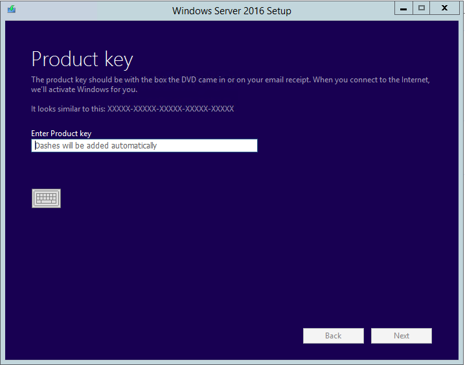
Task: Open the on-screen keyboard icon button
Action: [x=46, y=198]
